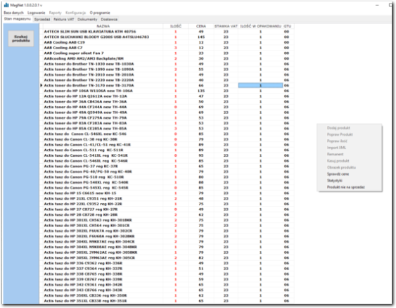
Task: Select Actis tusz do Canon CL-38 row
Action: pyautogui.click(x=167, y=139)
